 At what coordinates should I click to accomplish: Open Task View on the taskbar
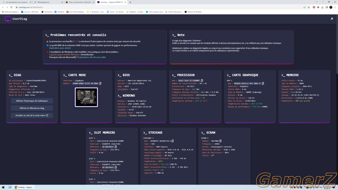click(10, 187)
